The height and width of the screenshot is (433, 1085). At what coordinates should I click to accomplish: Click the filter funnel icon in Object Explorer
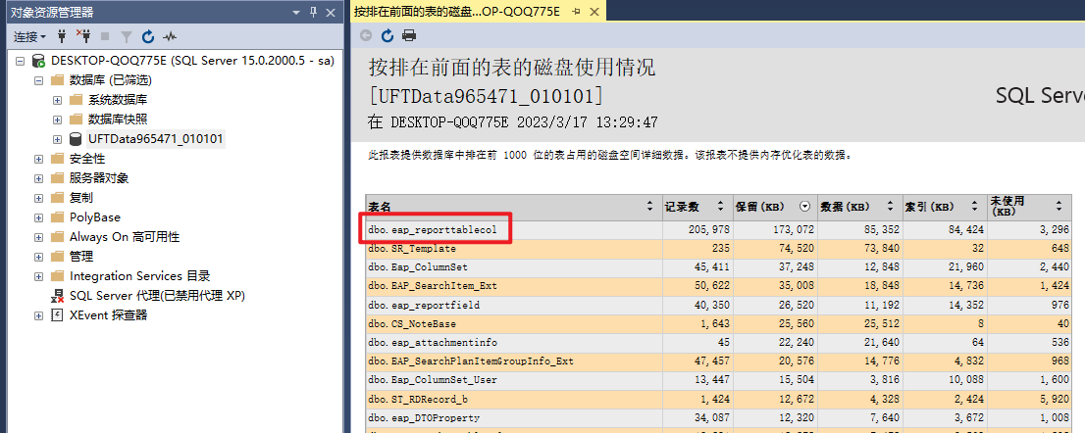127,36
